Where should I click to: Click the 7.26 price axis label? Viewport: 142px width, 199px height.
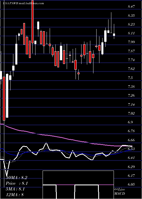[x=131, y=96]
